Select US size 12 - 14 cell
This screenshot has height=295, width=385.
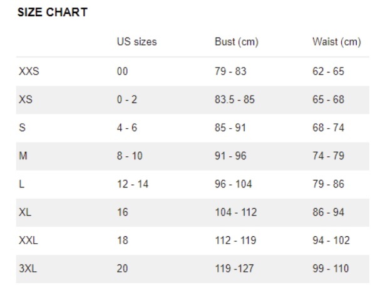click(133, 184)
